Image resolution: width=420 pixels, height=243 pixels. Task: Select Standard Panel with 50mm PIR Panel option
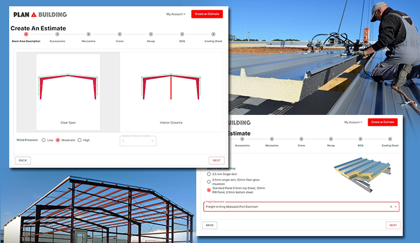[209, 190]
